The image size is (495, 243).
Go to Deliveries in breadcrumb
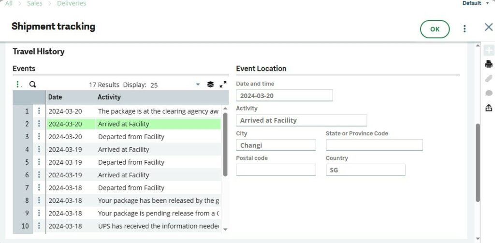[72, 3]
